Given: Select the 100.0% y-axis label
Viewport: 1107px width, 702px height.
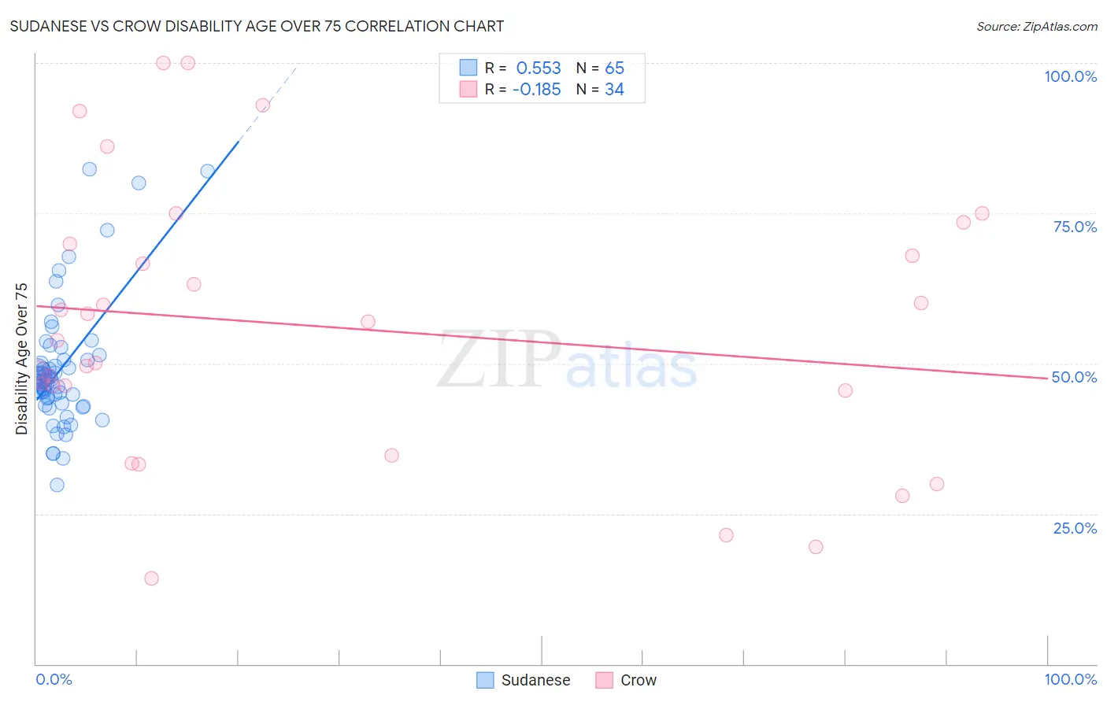Looking at the screenshot, I should click(1070, 76).
